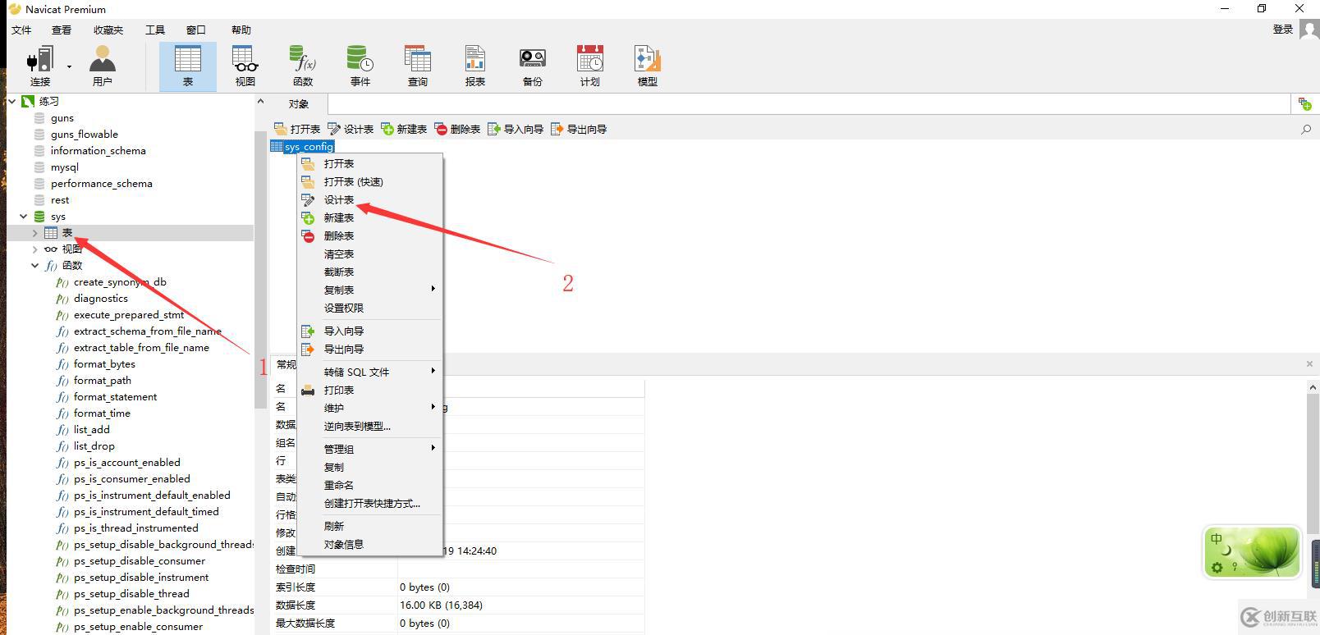Click the search magnifier icon in object pane
The height and width of the screenshot is (635, 1320).
(1306, 130)
